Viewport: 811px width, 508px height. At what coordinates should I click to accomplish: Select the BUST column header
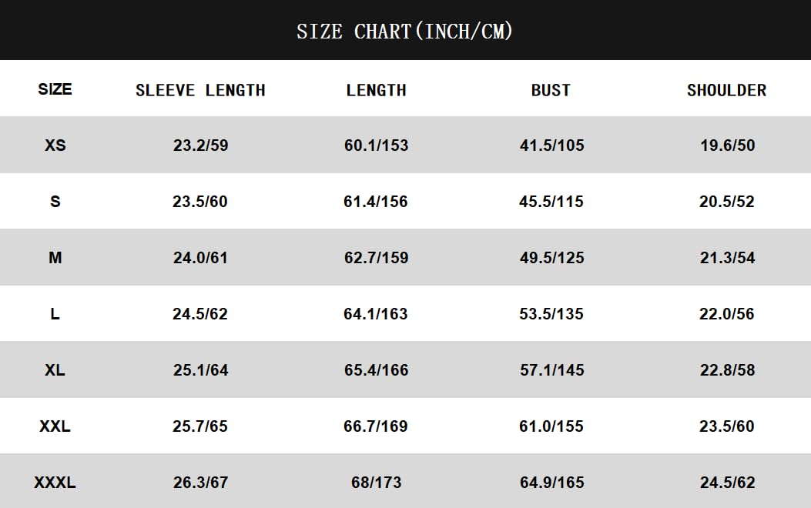[551, 90]
